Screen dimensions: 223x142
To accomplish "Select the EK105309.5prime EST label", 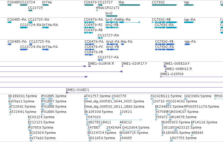I will [x=99, y=112].
